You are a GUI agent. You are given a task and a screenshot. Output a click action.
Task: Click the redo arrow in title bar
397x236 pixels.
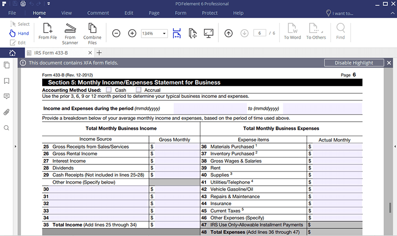pos(39,3)
